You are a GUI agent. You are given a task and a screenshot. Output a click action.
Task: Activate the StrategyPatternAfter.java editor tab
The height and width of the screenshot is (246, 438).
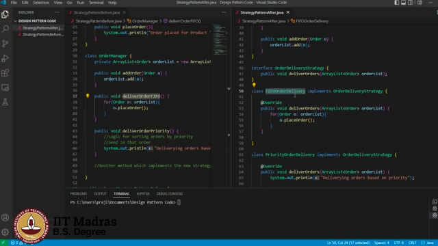pos(261,12)
